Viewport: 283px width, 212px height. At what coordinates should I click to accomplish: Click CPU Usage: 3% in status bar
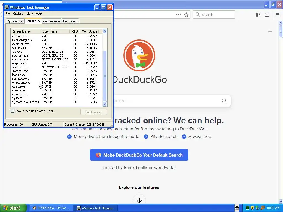coord(42,124)
